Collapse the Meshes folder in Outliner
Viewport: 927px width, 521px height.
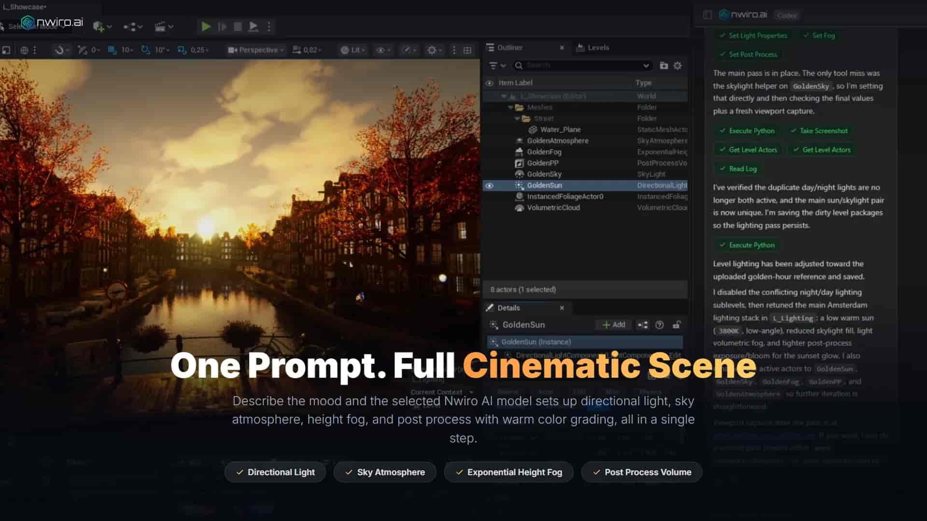(x=510, y=107)
